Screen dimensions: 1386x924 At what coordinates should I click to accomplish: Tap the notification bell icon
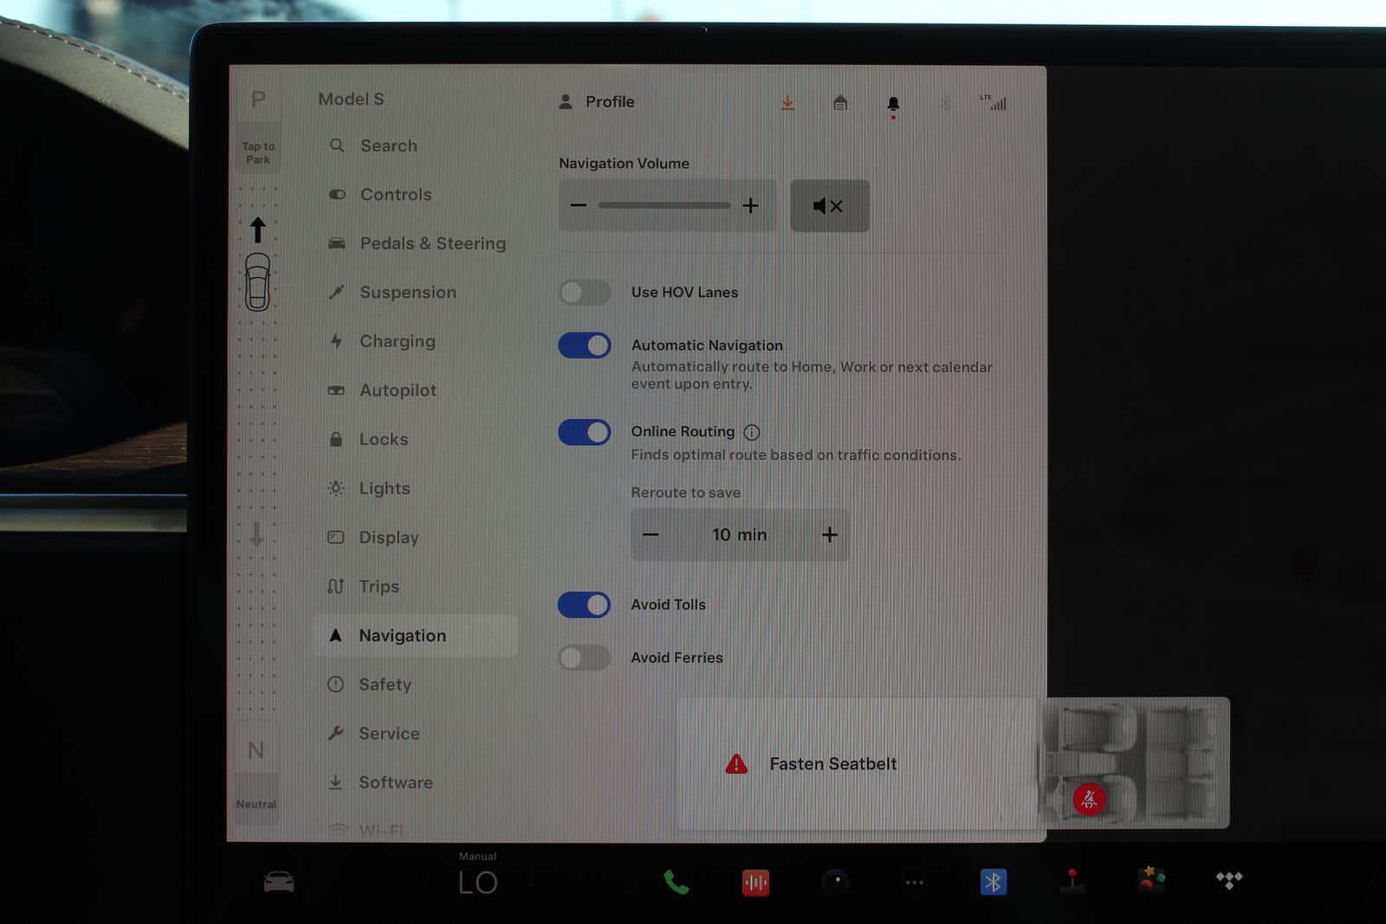coord(893,104)
